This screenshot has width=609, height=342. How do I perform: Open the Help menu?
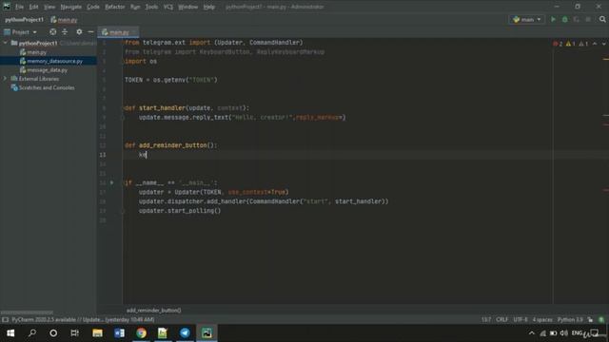pos(209,7)
